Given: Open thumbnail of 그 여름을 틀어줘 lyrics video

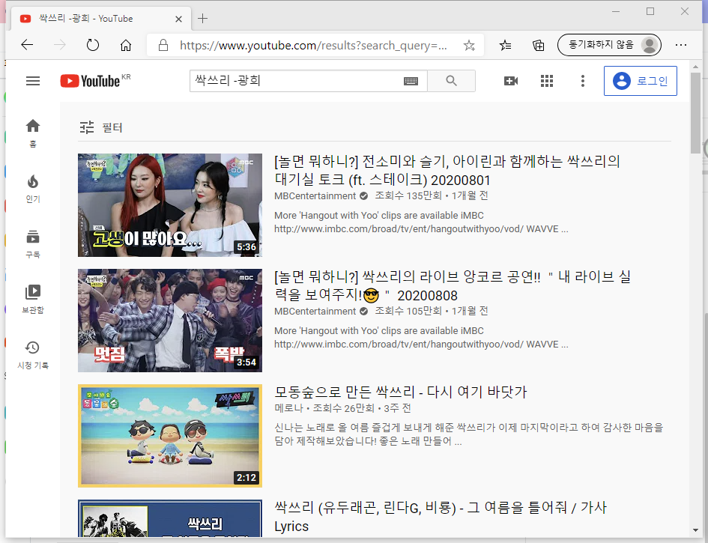Looking at the screenshot, I should [x=170, y=518].
